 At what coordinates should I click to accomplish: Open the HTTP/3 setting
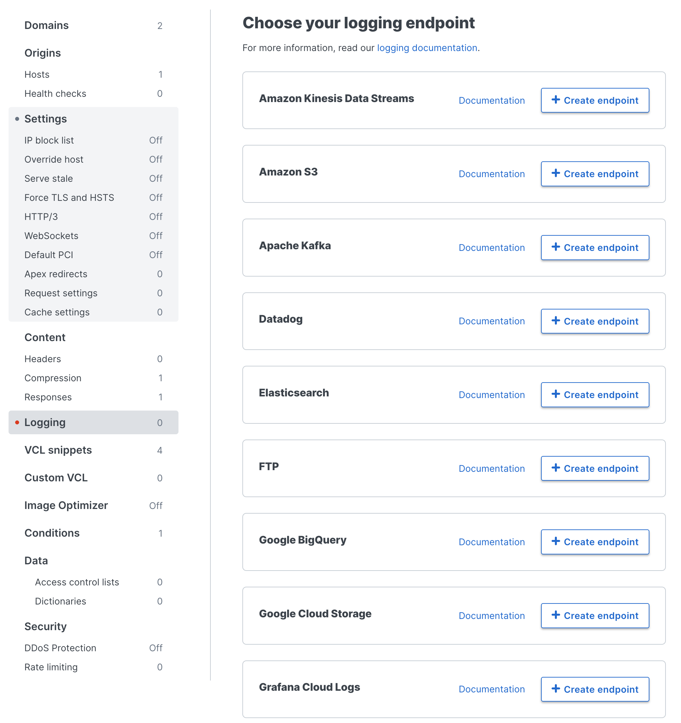click(x=41, y=216)
